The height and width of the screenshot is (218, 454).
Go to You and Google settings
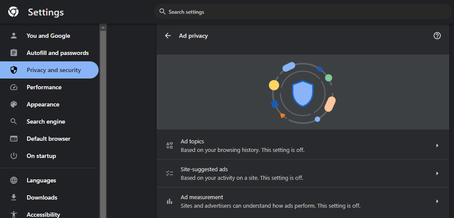click(x=48, y=36)
